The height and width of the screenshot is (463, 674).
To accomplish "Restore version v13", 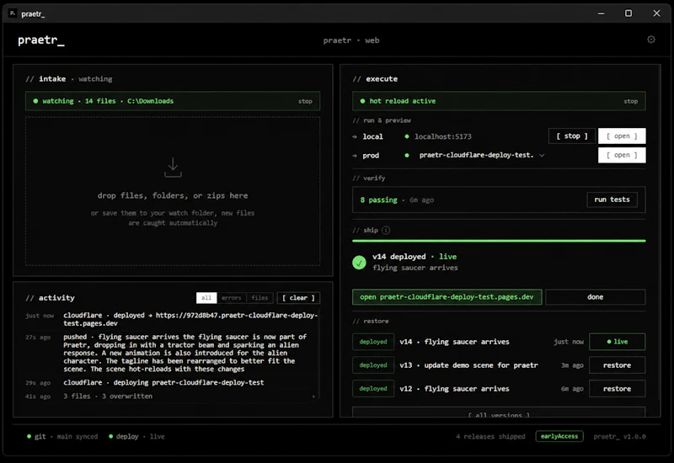I will [617, 365].
